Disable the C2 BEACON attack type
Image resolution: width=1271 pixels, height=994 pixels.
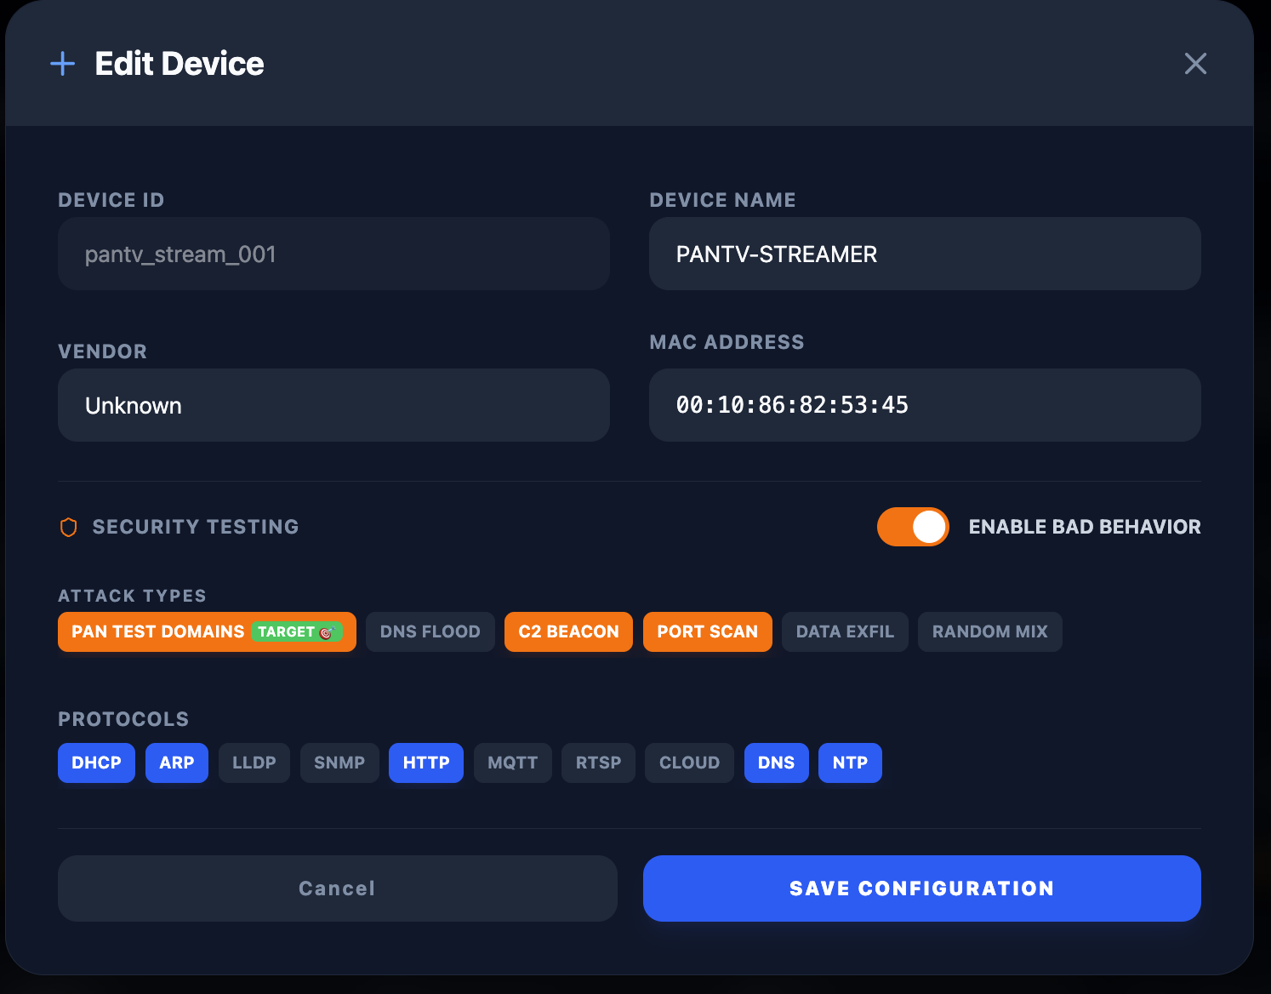pos(568,631)
